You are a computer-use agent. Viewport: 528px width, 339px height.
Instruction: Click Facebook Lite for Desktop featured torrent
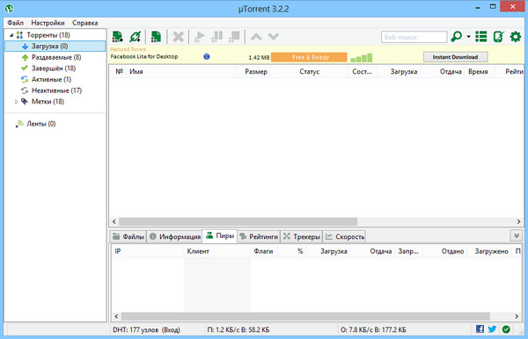click(144, 56)
